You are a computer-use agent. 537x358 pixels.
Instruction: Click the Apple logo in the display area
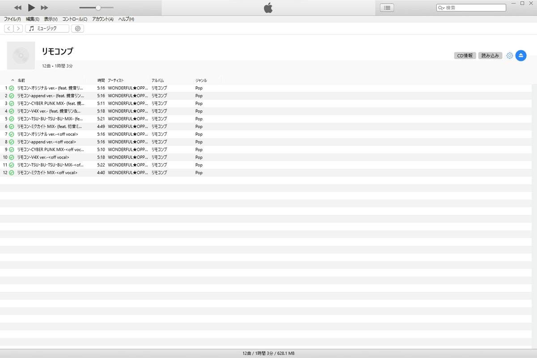click(x=268, y=8)
